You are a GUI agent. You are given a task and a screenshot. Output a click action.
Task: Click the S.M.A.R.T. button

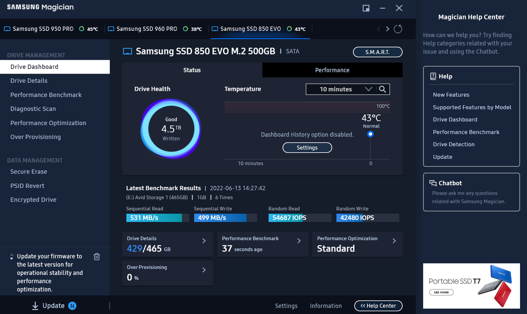378,52
